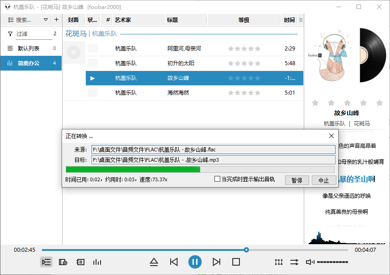This screenshot has height=275, width=390.
Task: Click the 暂停 button in conversion dialog
Action: coord(297,180)
